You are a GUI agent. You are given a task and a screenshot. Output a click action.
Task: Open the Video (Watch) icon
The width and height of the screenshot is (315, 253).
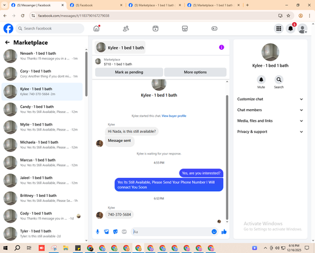[156, 28]
